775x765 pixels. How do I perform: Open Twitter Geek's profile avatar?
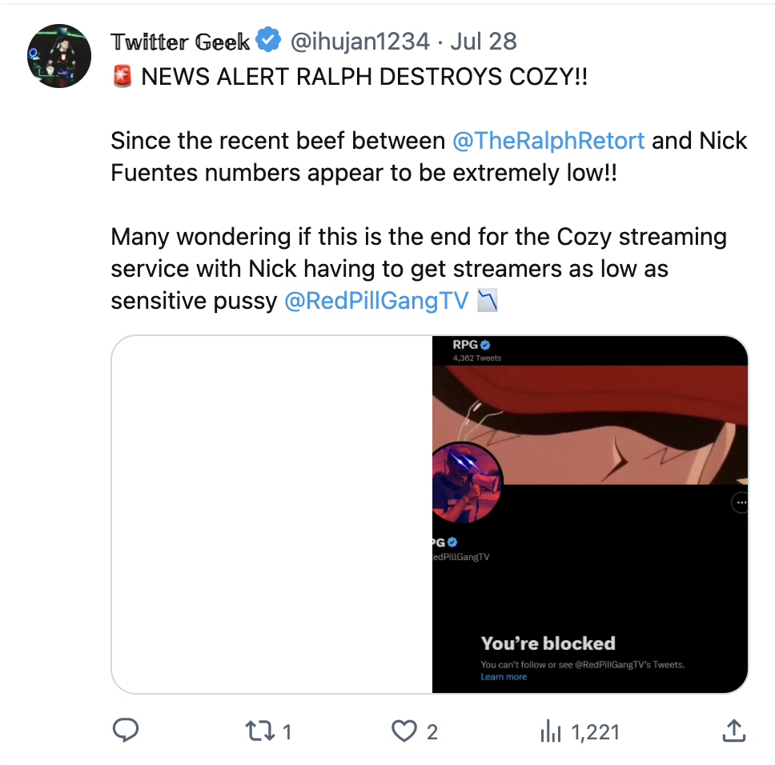[59, 56]
